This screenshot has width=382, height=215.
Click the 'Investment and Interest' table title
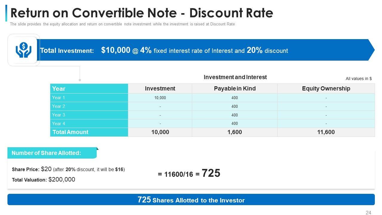click(235, 77)
